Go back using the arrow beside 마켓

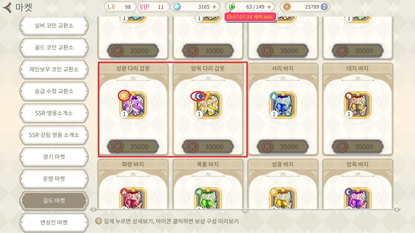7,7
